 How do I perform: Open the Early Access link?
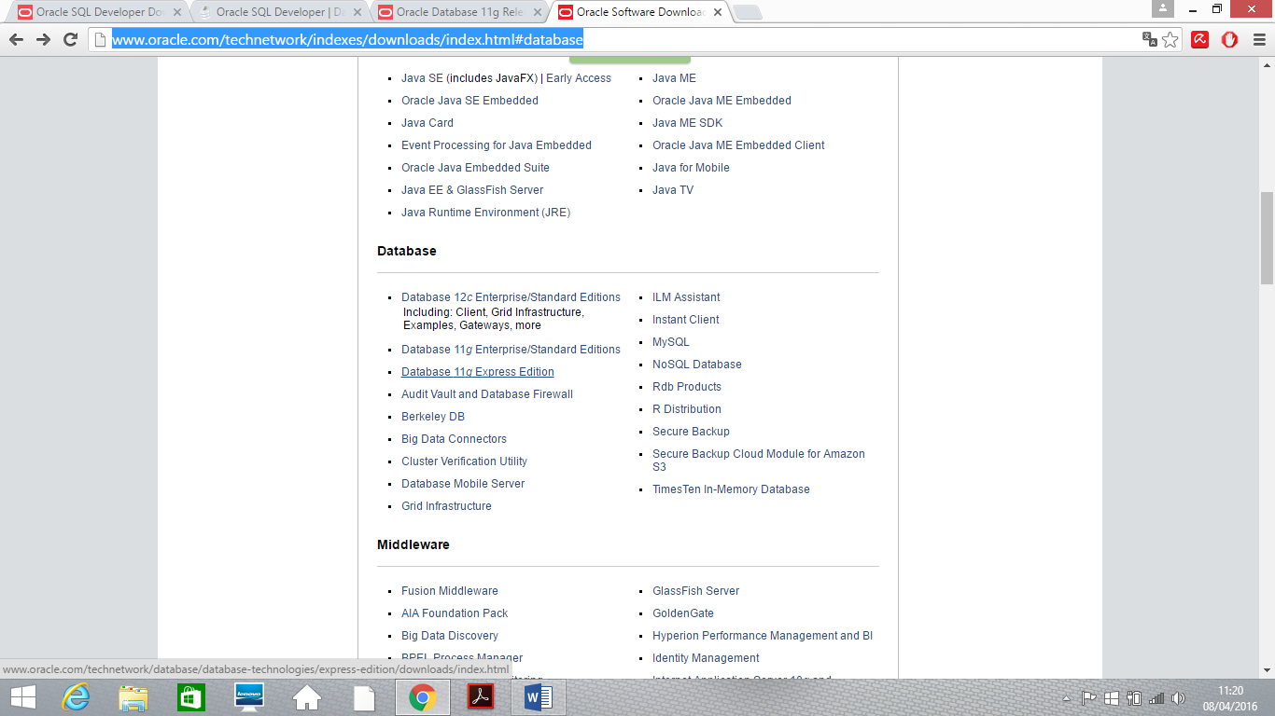click(x=579, y=78)
